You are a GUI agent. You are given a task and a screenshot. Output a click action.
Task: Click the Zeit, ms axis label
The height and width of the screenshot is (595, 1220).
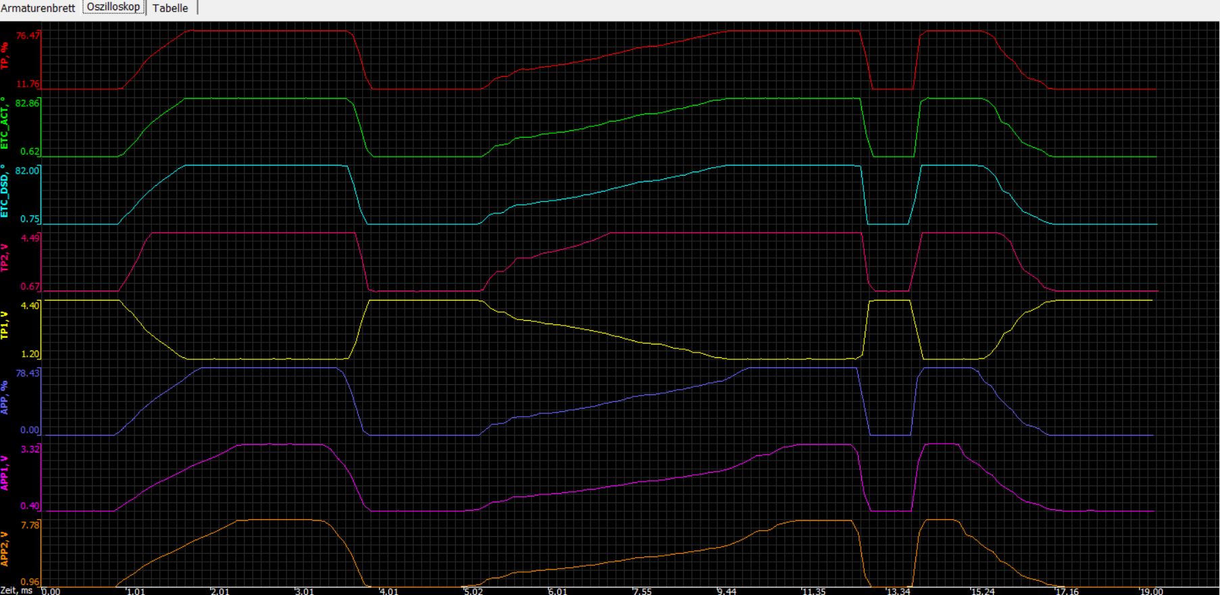click(16, 590)
